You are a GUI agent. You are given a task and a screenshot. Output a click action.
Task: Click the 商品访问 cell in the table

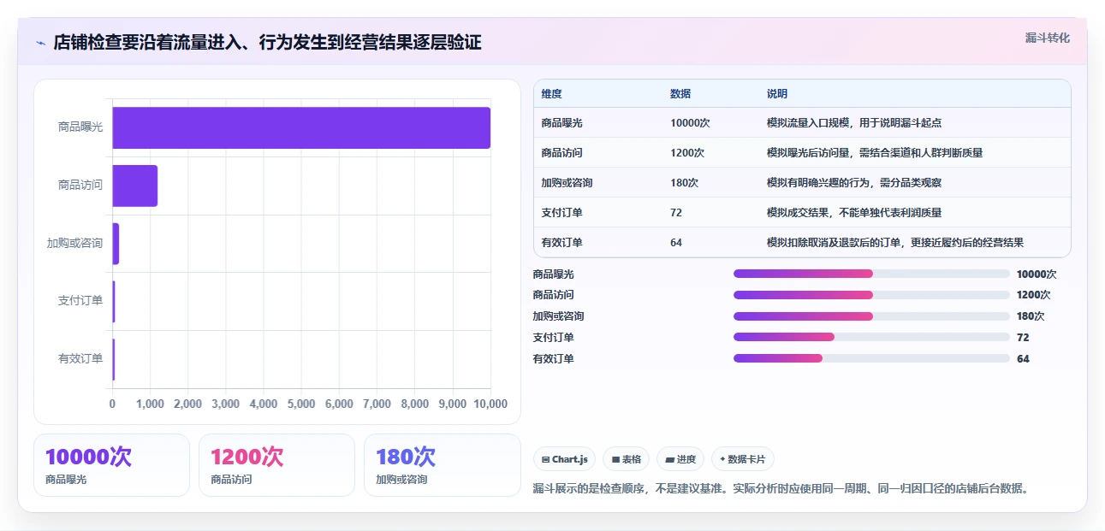click(x=562, y=153)
